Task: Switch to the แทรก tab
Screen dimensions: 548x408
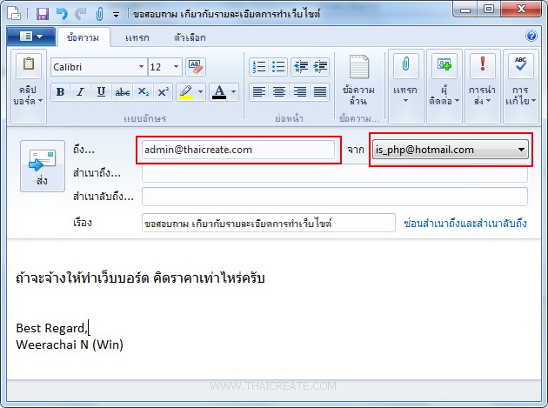Action: [x=137, y=37]
